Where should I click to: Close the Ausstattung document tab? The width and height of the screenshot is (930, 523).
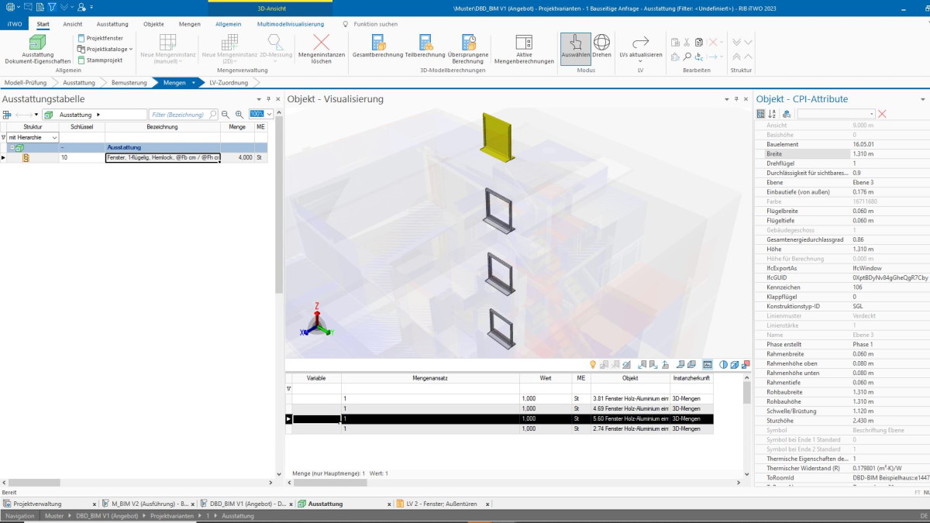pos(388,504)
